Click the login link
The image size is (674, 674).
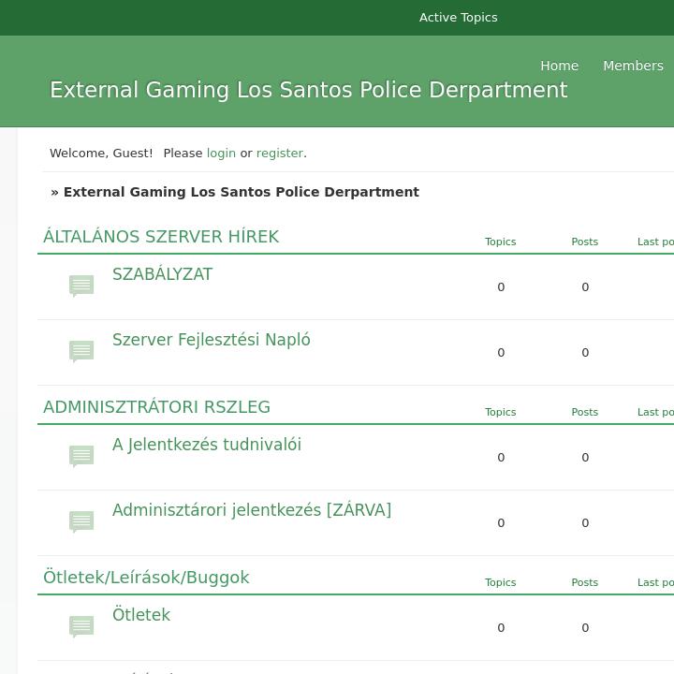221,153
